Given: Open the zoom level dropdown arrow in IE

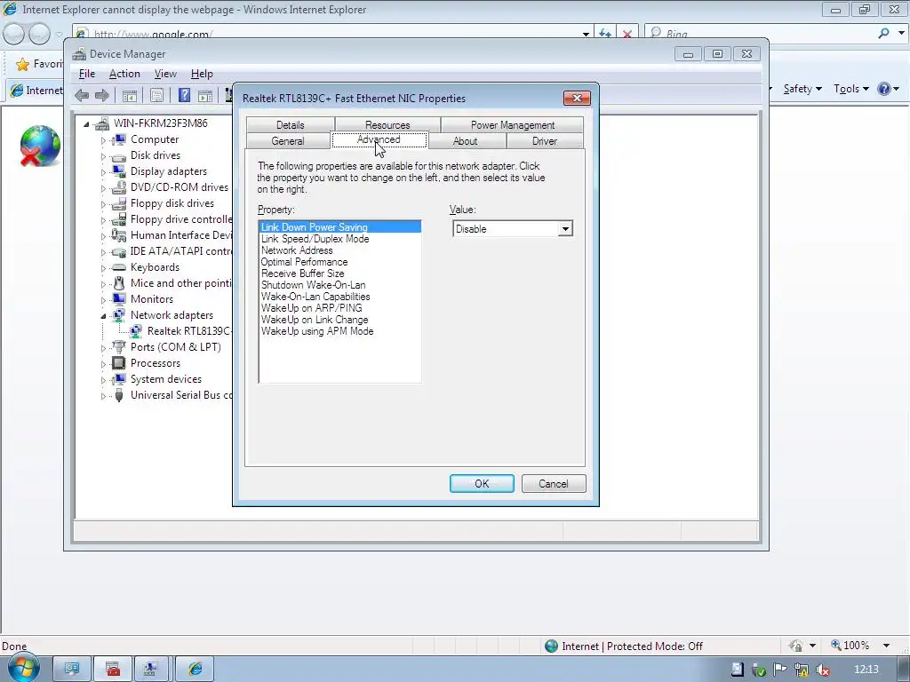Looking at the screenshot, I should pos(886,646).
